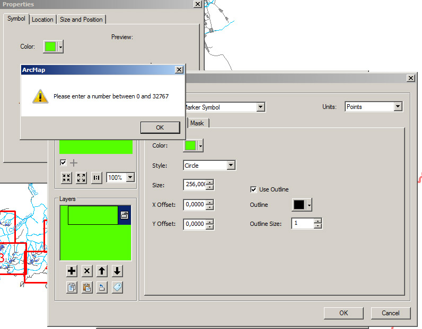Move symbol layer up with arrow icon
The width and height of the screenshot is (422, 329).
[x=102, y=271]
